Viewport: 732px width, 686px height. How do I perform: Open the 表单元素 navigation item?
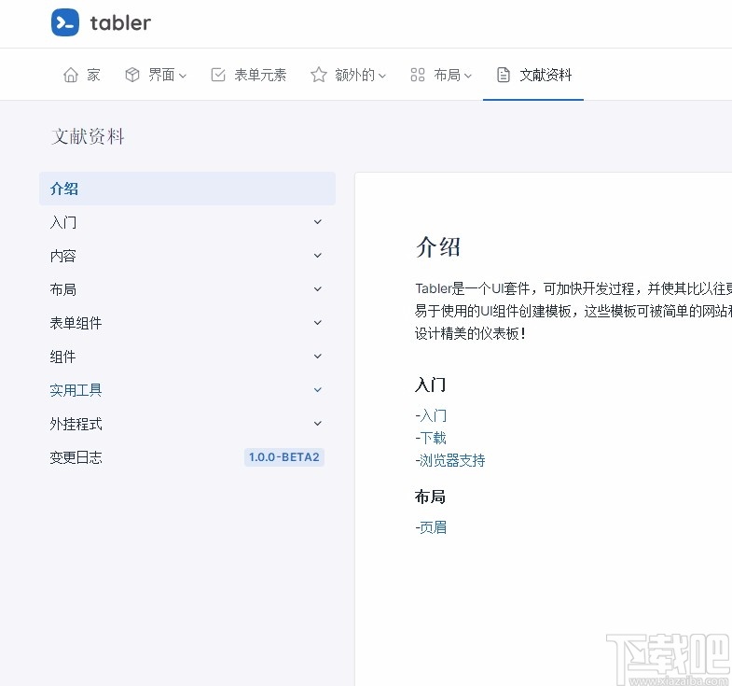click(x=249, y=75)
